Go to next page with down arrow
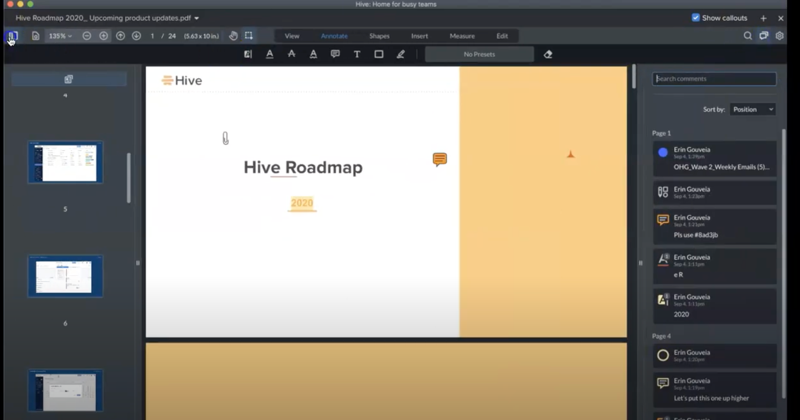The image size is (800, 420). point(136,36)
